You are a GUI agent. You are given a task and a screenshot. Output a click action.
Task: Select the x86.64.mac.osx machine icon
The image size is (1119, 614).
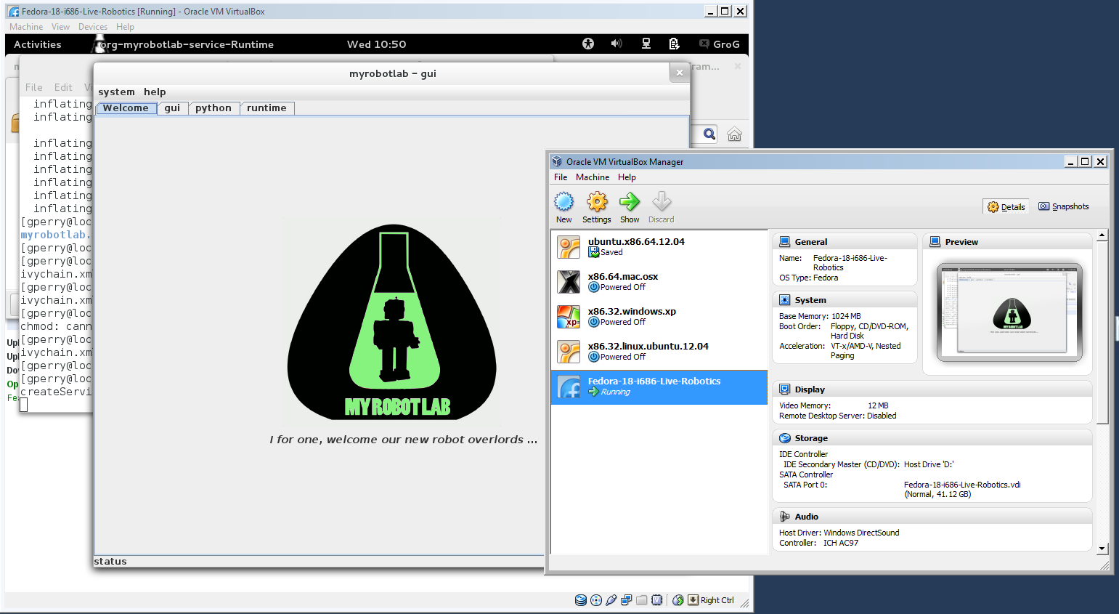click(x=569, y=282)
